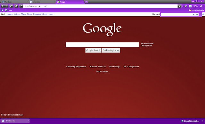This screenshot has width=205, height=124.
Task: Open the Business Solutions link
Action: pos(97,67)
